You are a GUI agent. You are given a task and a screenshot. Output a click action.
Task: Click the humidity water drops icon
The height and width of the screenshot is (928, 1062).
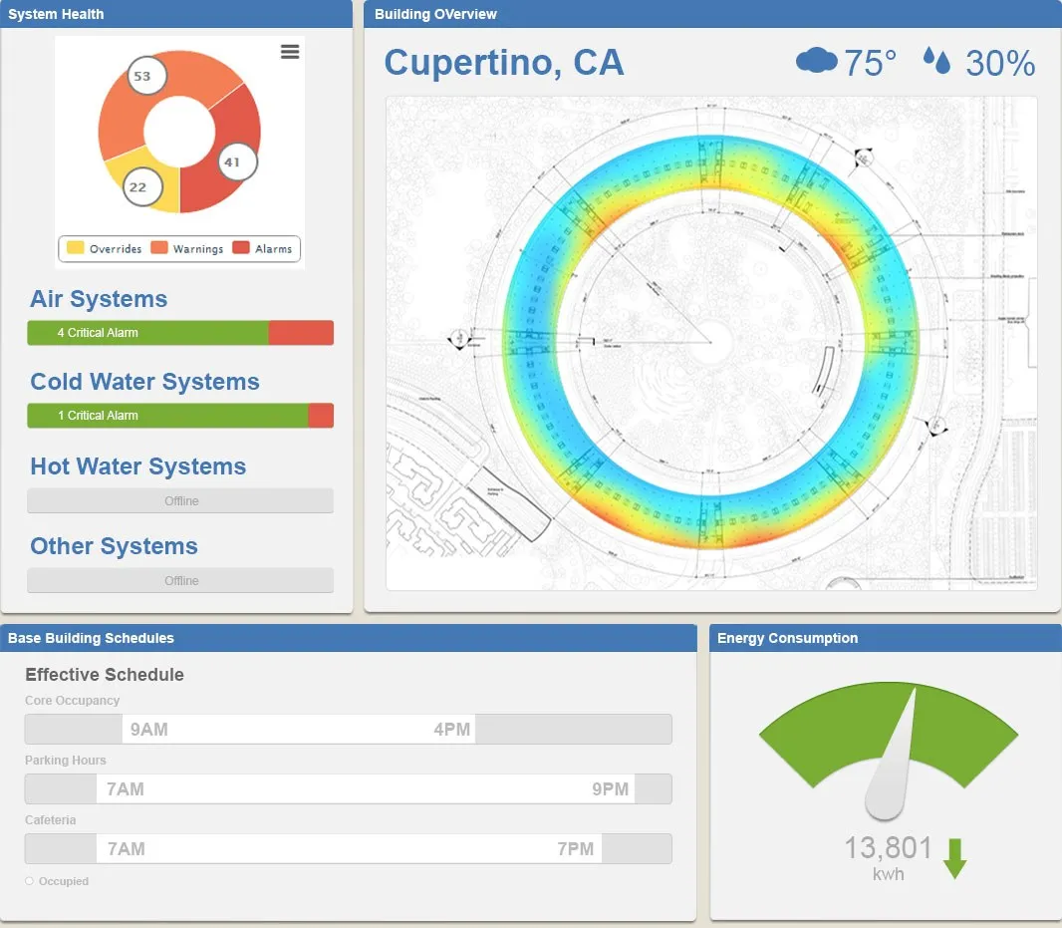pyautogui.click(x=936, y=61)
